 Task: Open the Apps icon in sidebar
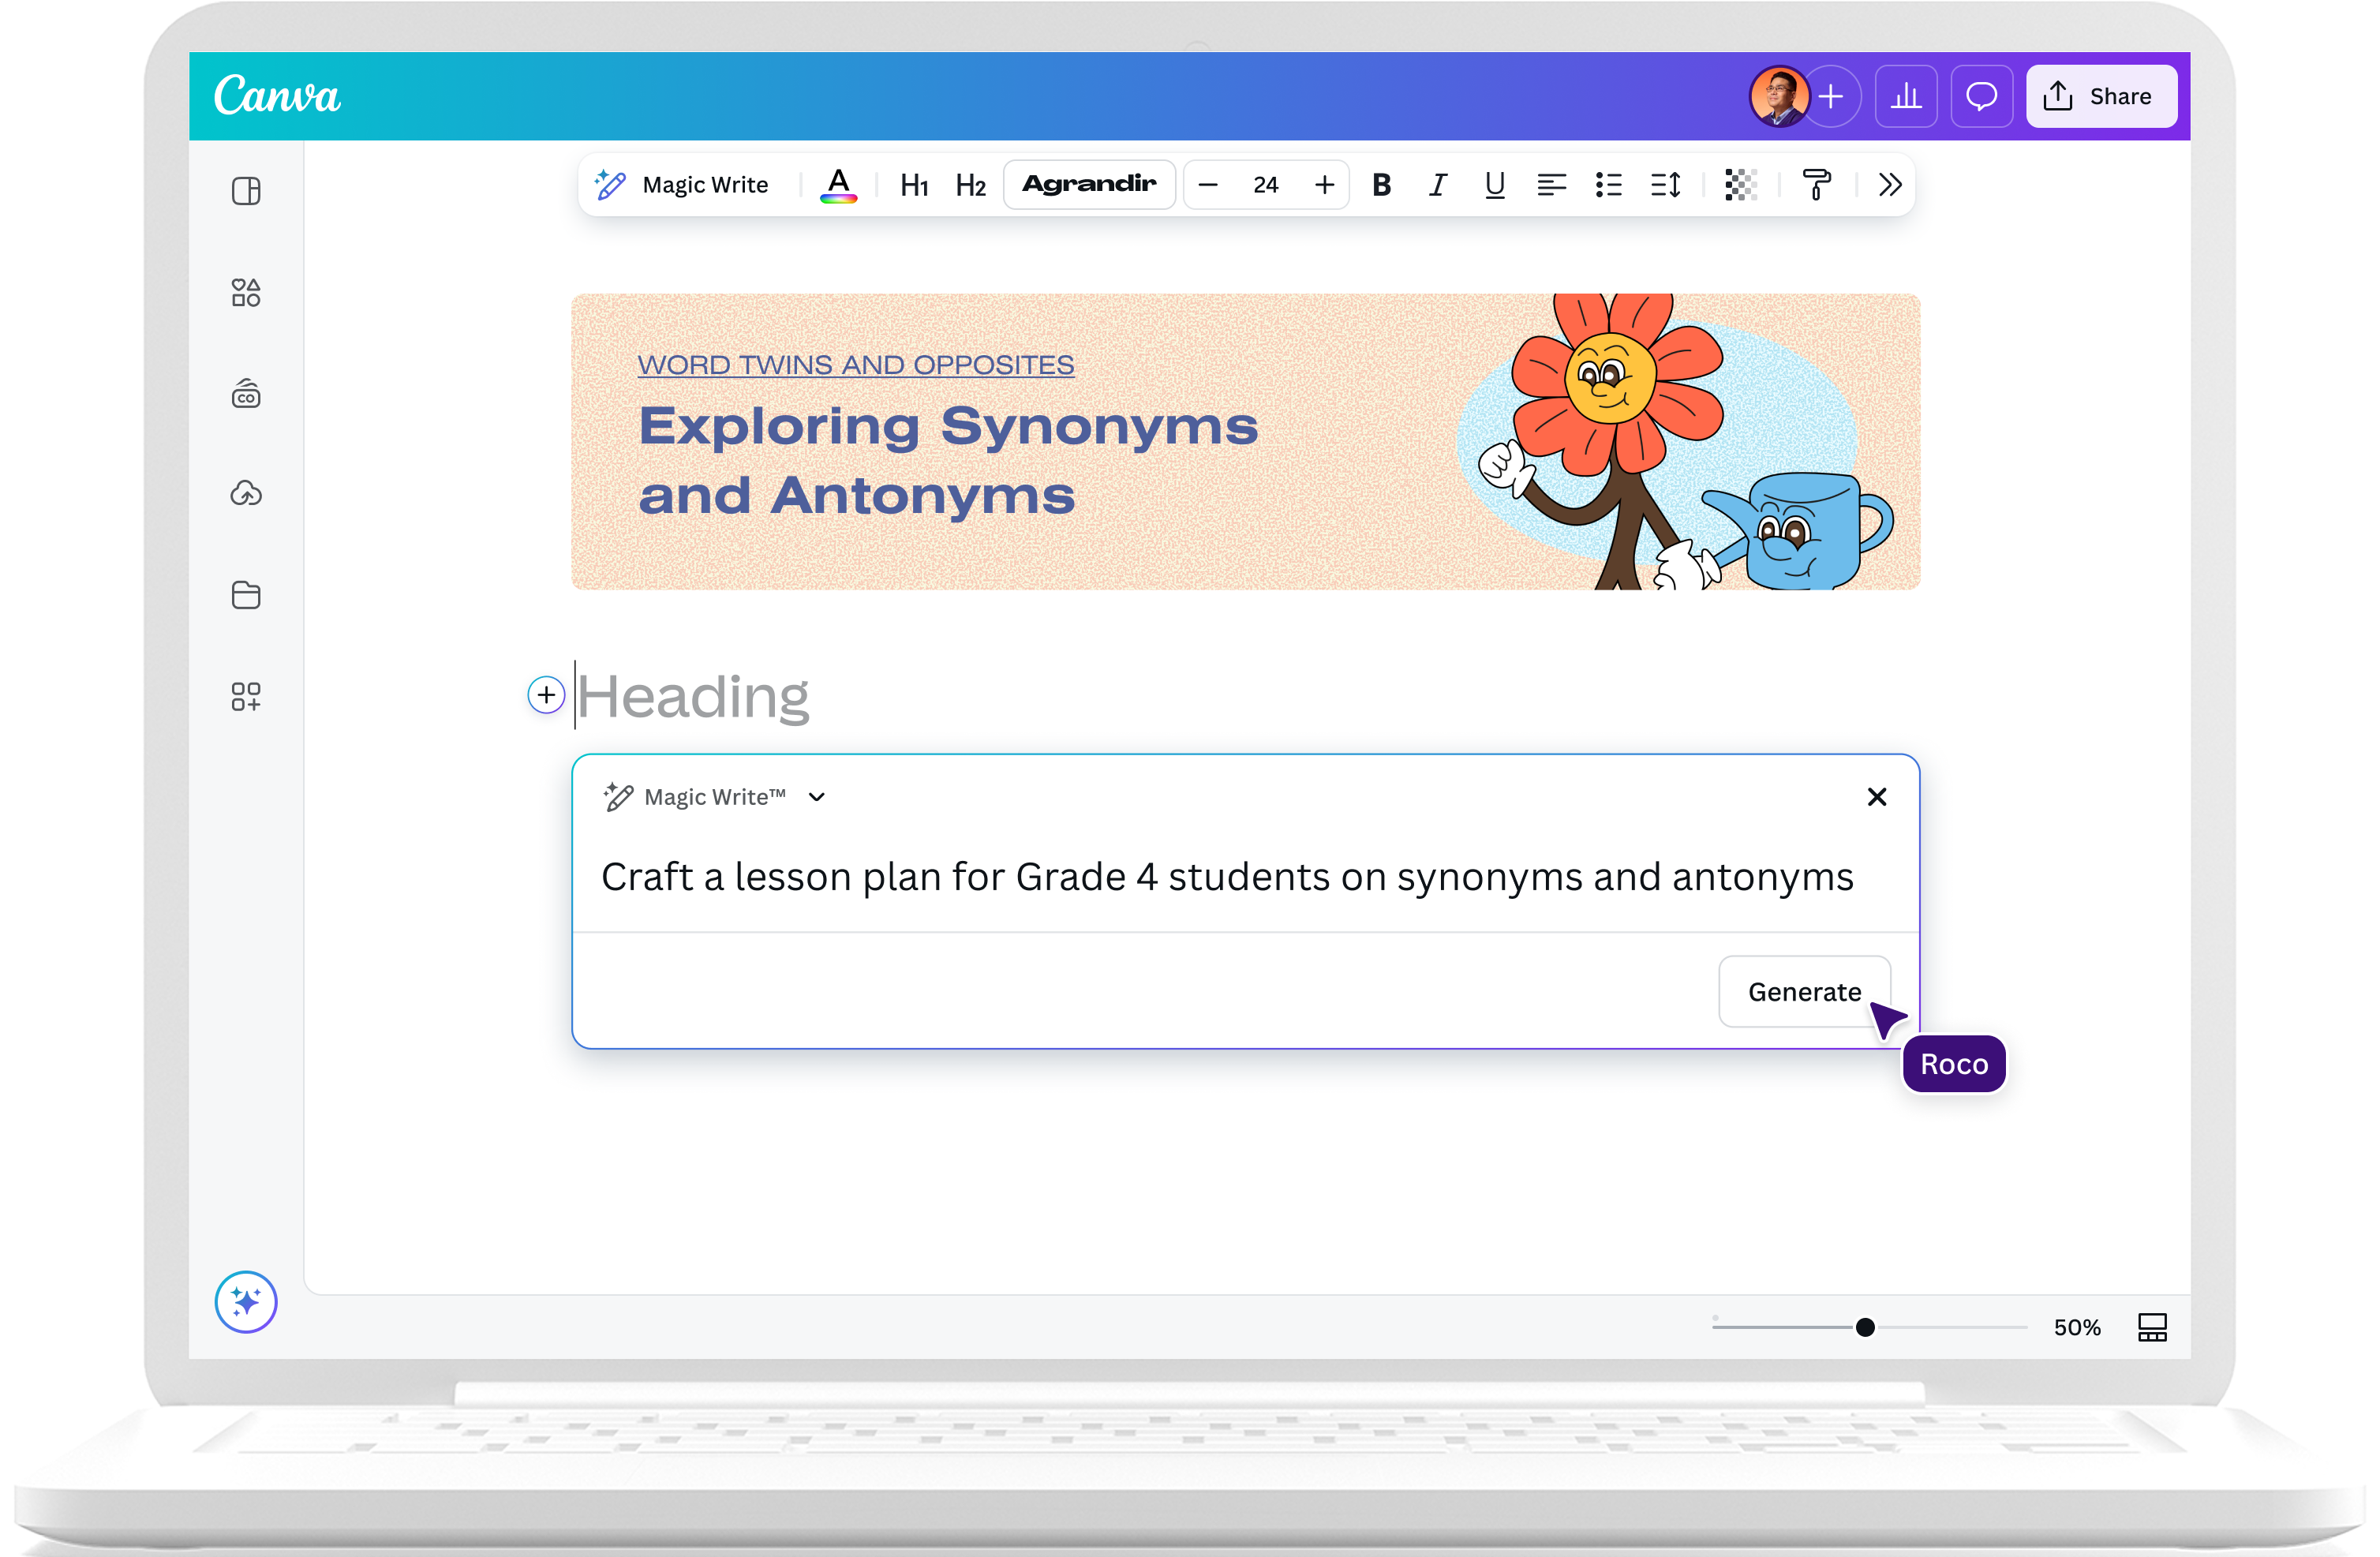(x=246, y=696)
